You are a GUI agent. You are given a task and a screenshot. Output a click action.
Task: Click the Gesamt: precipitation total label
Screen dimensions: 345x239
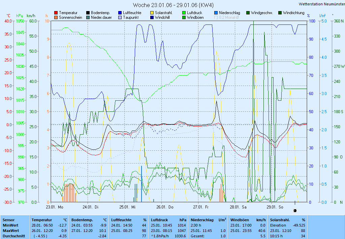point(197,236)
